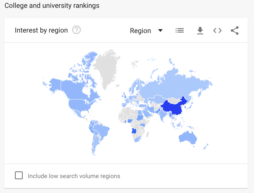Open the help question mark icon
Screen dimensions: 254x193
coord(76,30)
